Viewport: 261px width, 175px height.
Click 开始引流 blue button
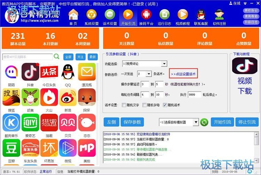click(x=222, y=122)
